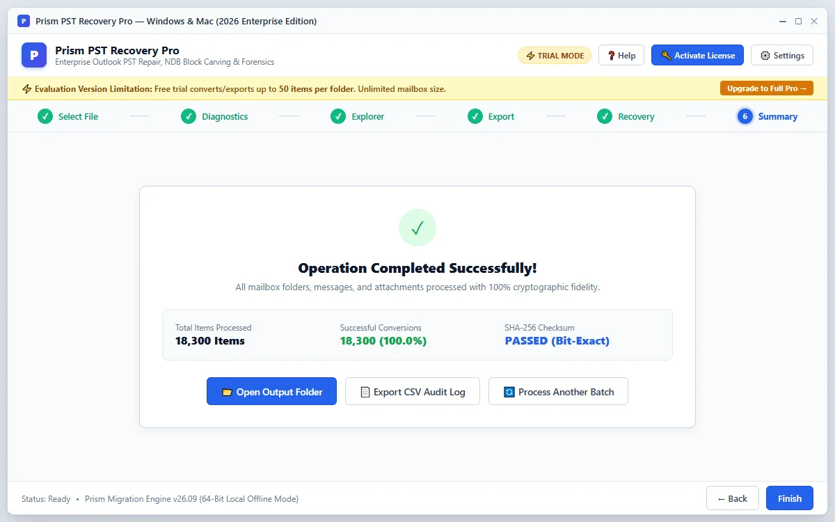
Task: Click the green Diagnostics step checkmark icon
Action: [x=189, y=116]
